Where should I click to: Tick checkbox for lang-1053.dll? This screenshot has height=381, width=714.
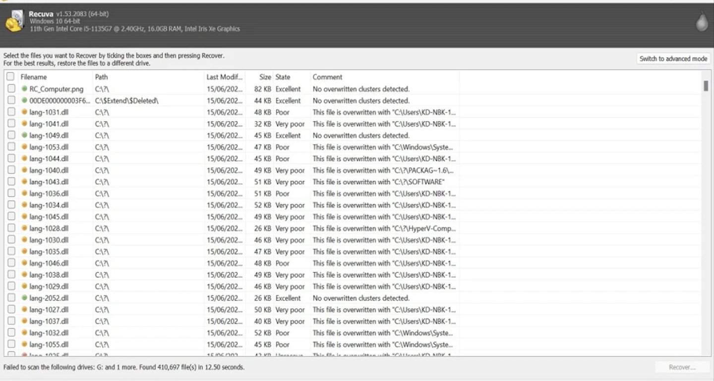[x=11, y=147]
